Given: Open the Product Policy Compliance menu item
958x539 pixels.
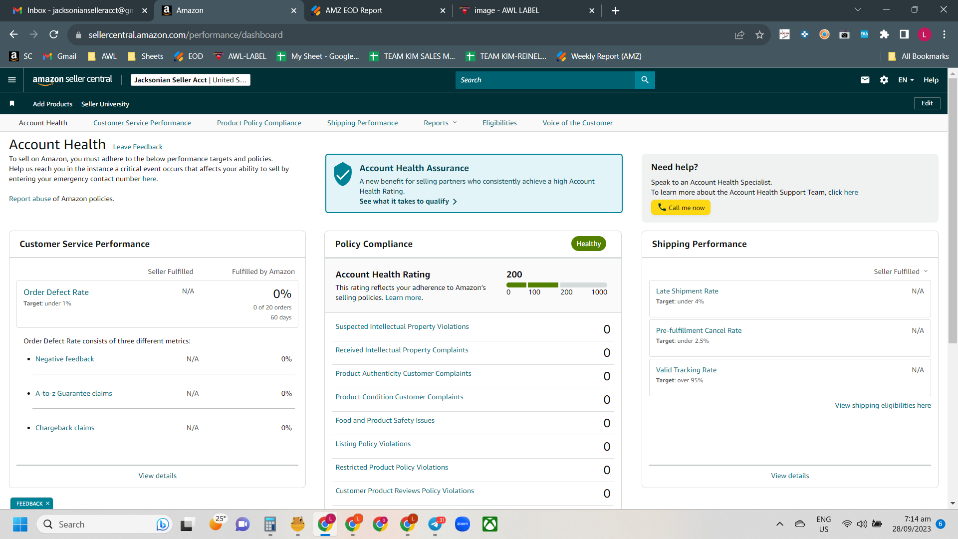Looking at the screenshot, I should pos(259,123).
